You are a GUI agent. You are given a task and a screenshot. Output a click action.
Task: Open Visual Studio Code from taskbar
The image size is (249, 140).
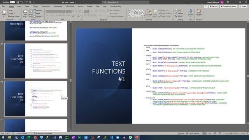[111, 137]
